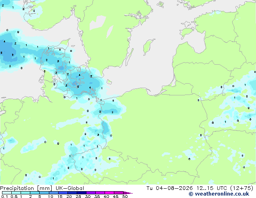Click the above-50 arrow tip of legend
256x198 pixels.
pyautogui.click(x=128, y=193)
